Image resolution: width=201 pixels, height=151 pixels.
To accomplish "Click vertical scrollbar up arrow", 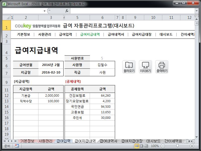I will pos(196,19).
